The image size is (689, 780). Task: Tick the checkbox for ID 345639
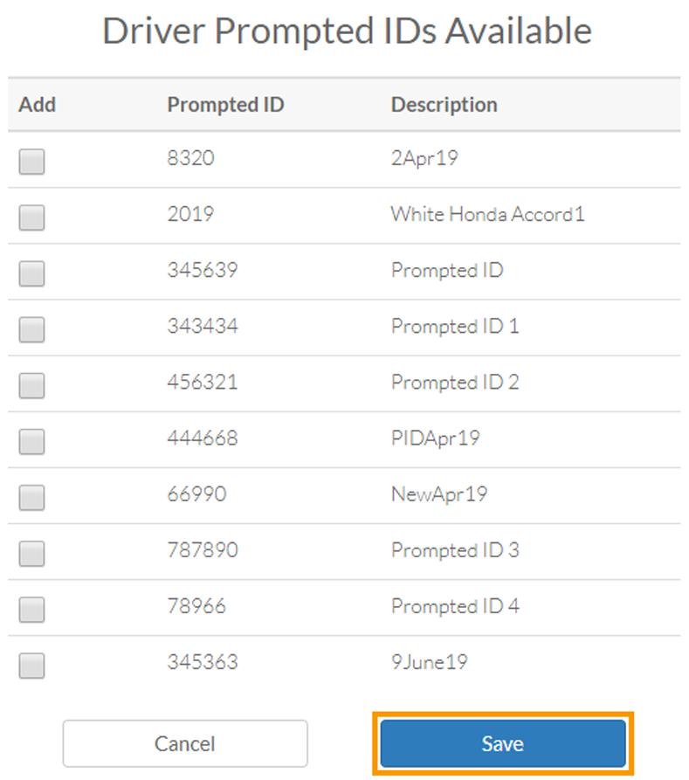point(31,273)
